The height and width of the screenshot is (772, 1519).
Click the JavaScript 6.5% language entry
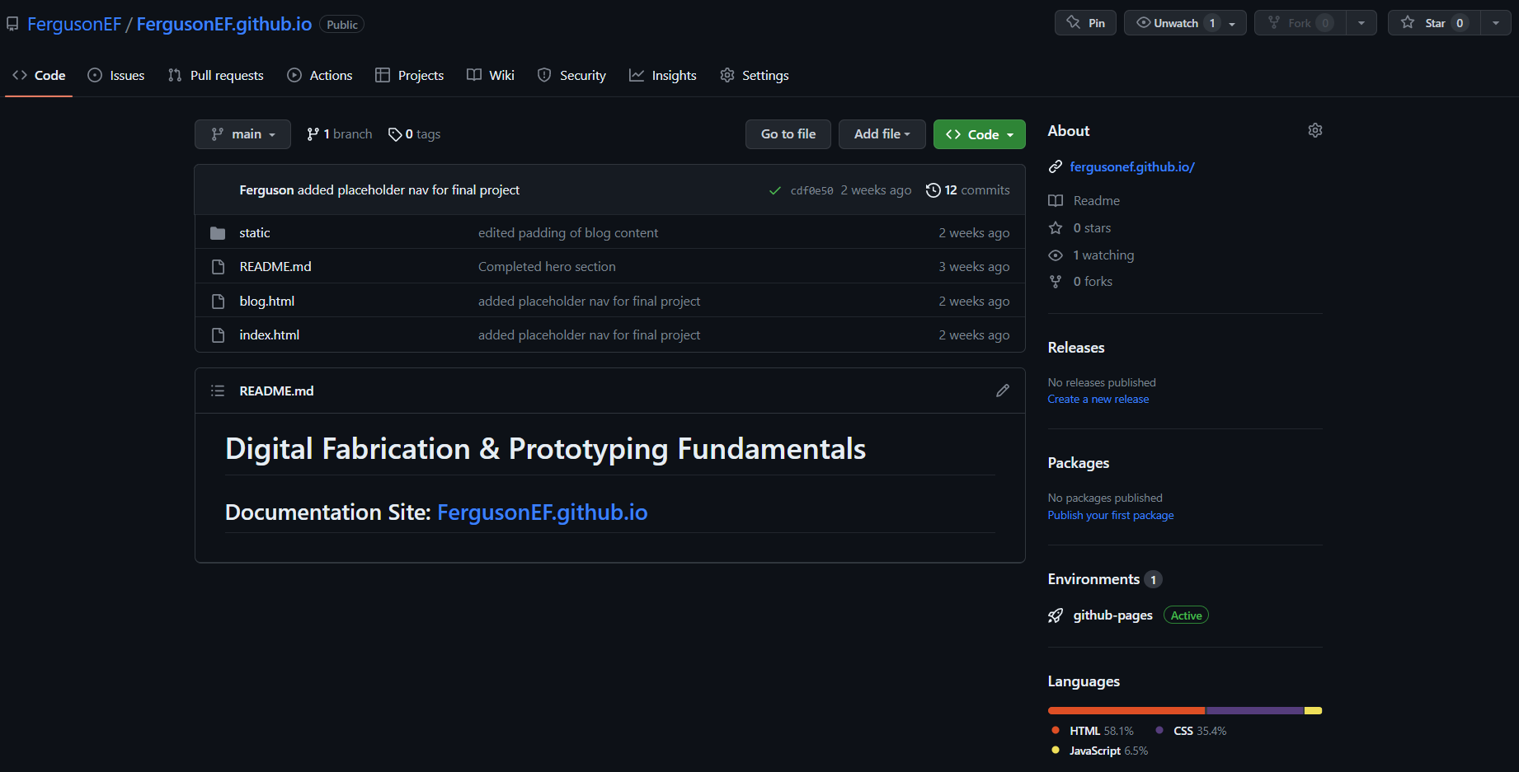pyautogui.click(x=1100, y=751)
